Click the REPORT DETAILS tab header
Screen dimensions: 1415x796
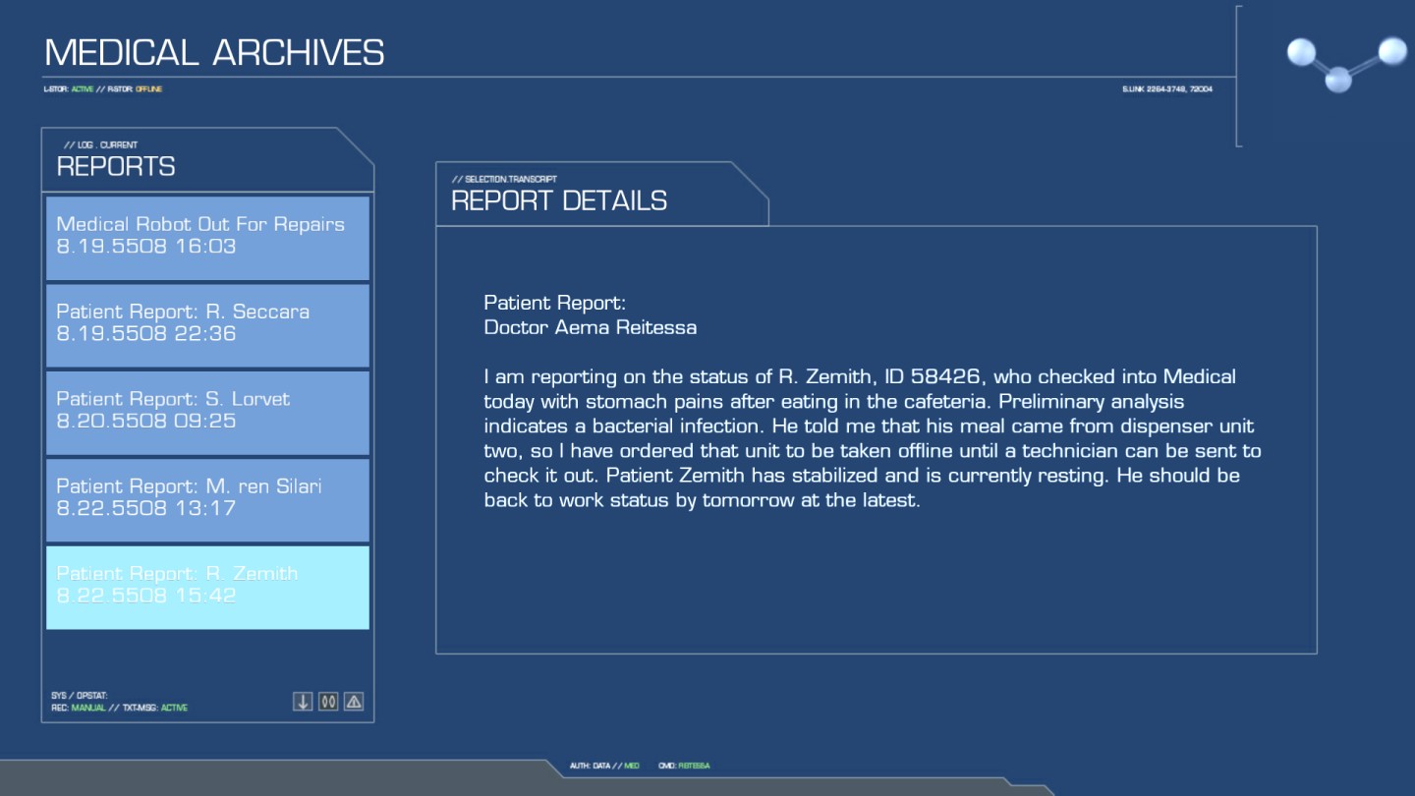point(559,200)
